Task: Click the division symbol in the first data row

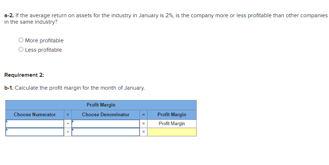Action: click(68, 124)
